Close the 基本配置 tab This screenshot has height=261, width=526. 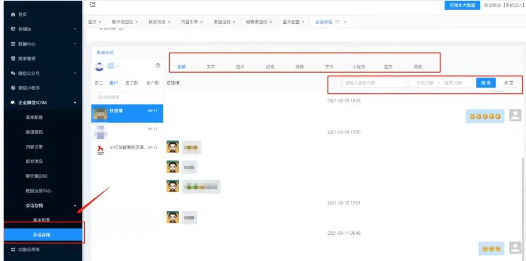(x=303, y=22)
